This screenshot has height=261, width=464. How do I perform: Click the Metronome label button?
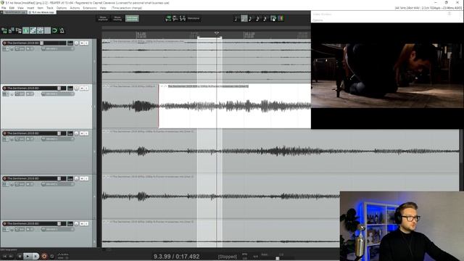[194, 18]
